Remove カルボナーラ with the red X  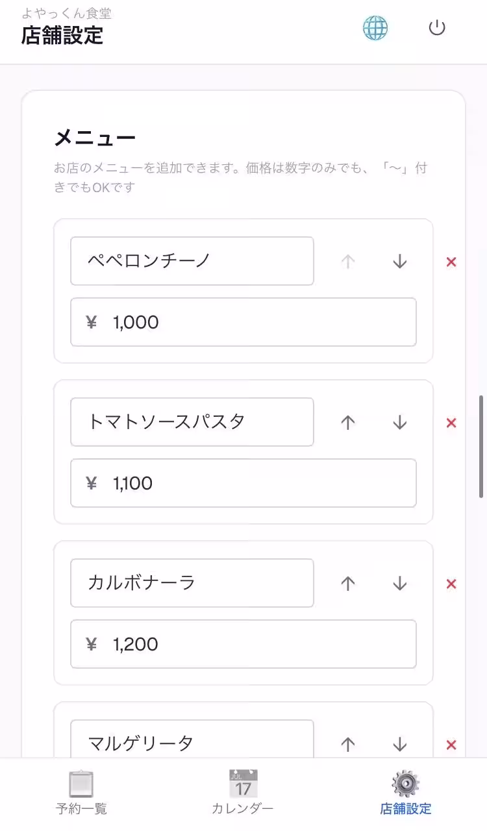point(451,584)
